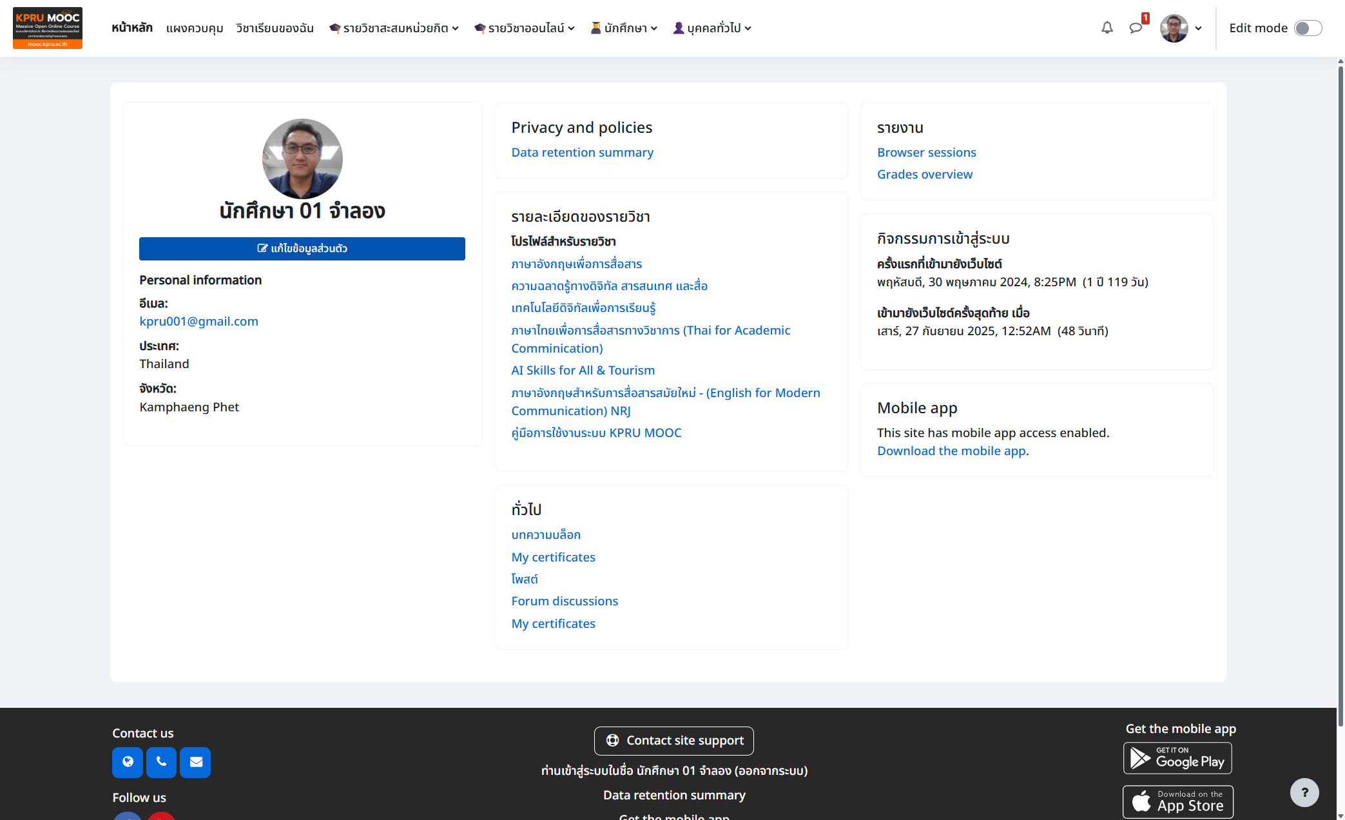Click the user avatar in top bar

coord(1174,28)
